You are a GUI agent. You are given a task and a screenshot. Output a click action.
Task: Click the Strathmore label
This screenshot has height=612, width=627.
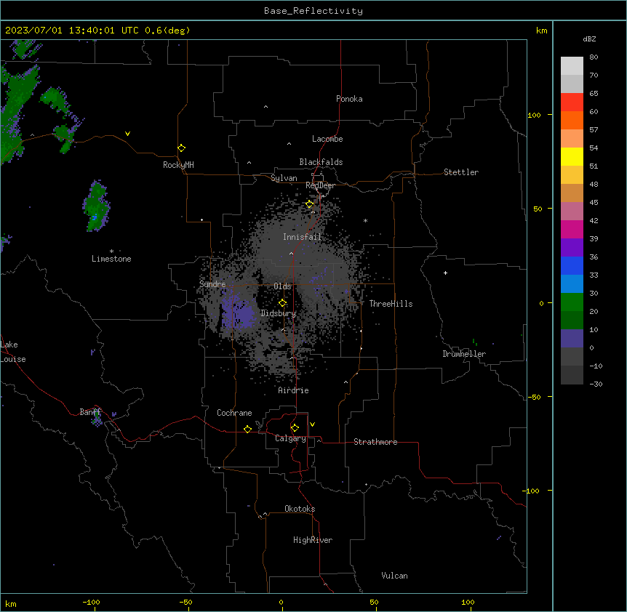[x=375, y=442]
